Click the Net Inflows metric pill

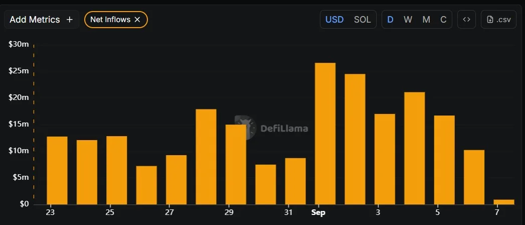110,20
